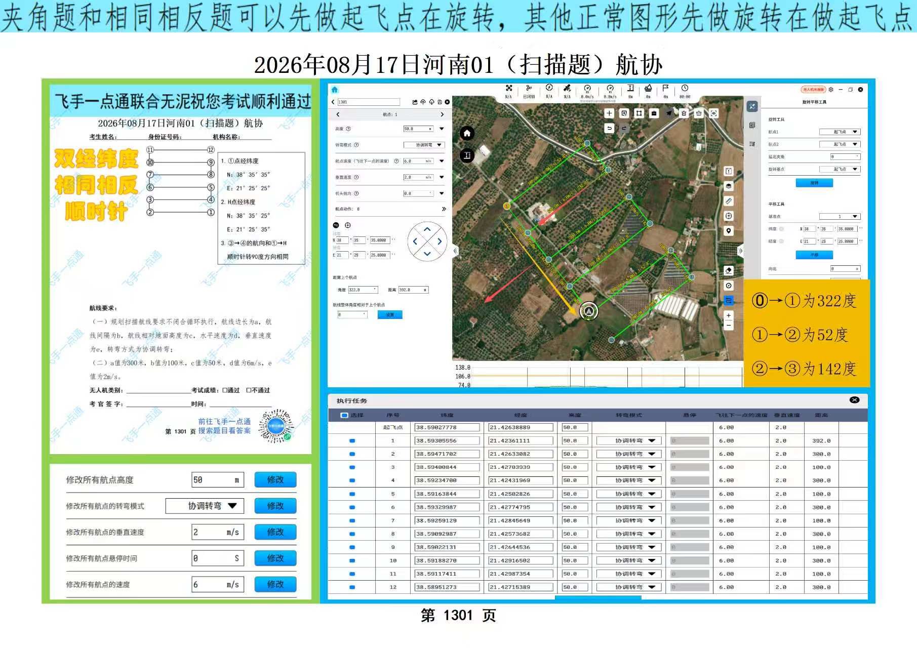Go to next waypoint with right chevron
917x648 pixels.
click(x=442, y=114)
